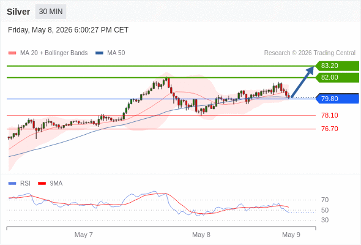Image resolution: width=361 pixels, height=245 pixels.
Task: Click the RSI 70 level label
Action: (x=325, y=200)
